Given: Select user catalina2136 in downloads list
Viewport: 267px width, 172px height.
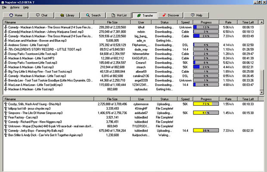Looking at the screenshot, I should pyautogui.click(x=141, y=76).
